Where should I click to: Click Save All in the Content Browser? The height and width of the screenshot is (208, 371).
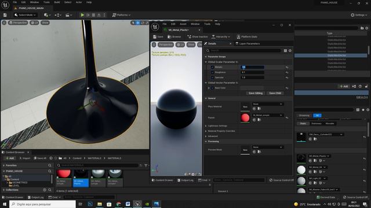pos(40,158)
